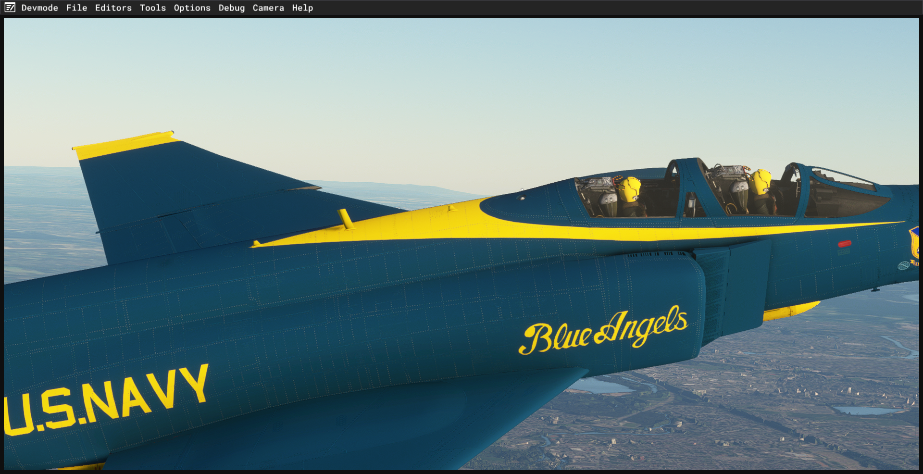Viewport: 923px width, 474px height.
Task: Open the Editors menu
Action: coord(113,8)
